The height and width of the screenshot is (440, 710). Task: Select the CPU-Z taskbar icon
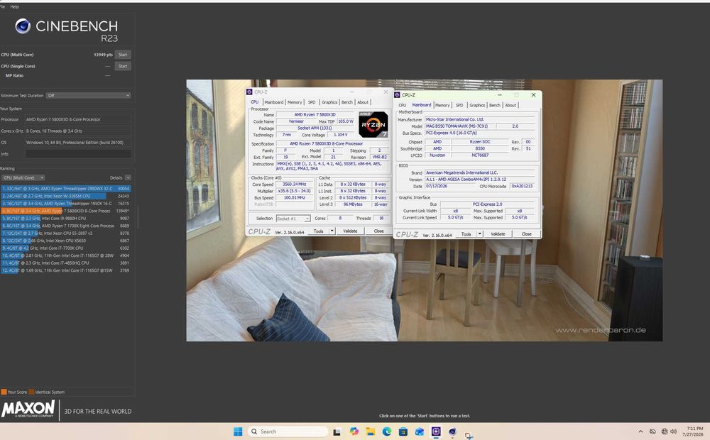436,431
